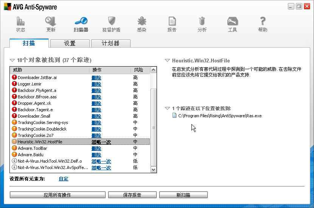
Task: Switch to the 设置 tab
Action: tap(70, 43)
